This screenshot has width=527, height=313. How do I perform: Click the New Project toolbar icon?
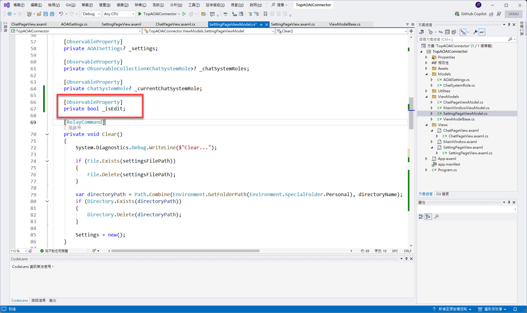tap(29, 14)
